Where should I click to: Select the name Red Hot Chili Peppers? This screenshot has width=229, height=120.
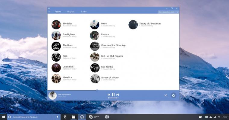[112, 56]
